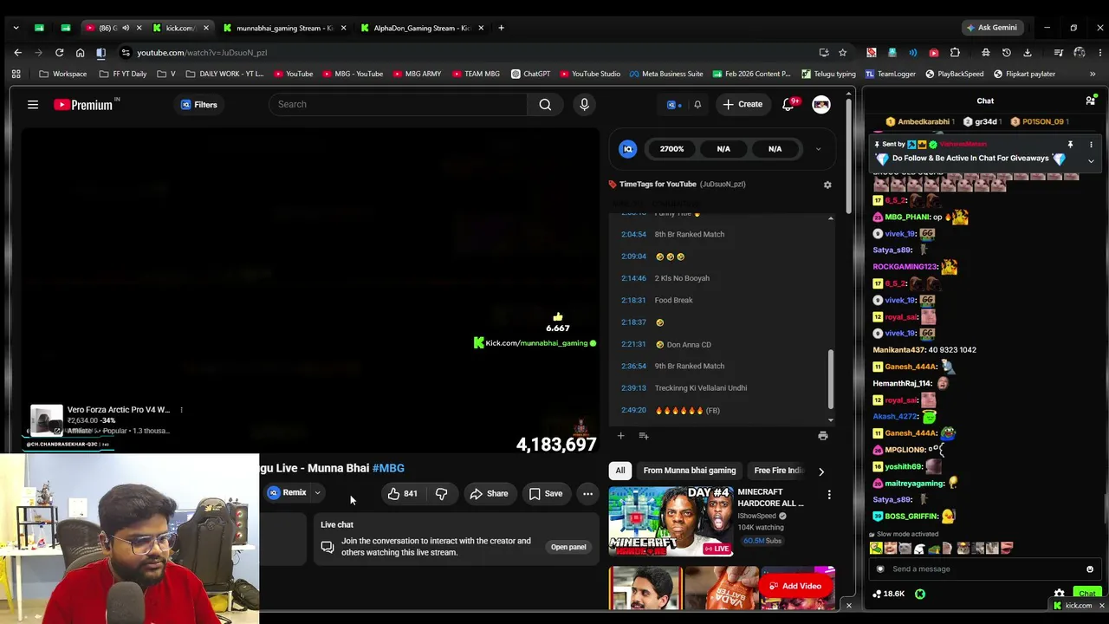Open pinned message options menu

coord(1091,145)
